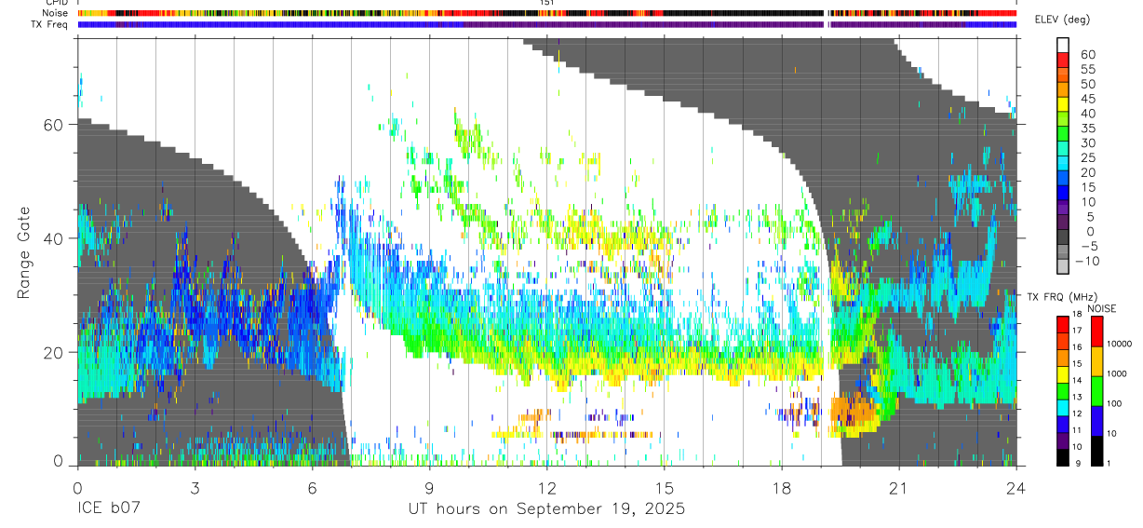The height and width of the screenshot is (528, 1143).
Task: Select the cyan swatch in TX FRQ colorbar
Action: (x=1063, y=408)
